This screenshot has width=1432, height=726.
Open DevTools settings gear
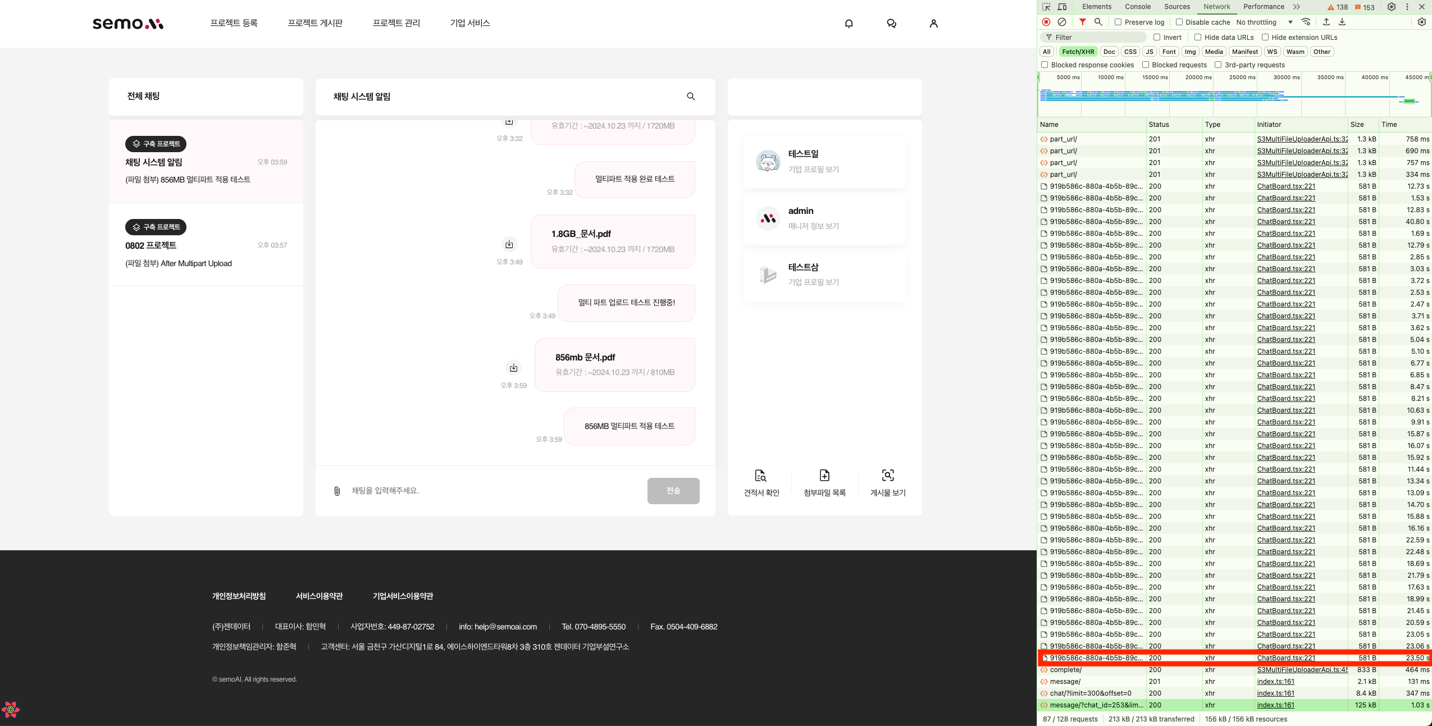(x=1391, y=7)
